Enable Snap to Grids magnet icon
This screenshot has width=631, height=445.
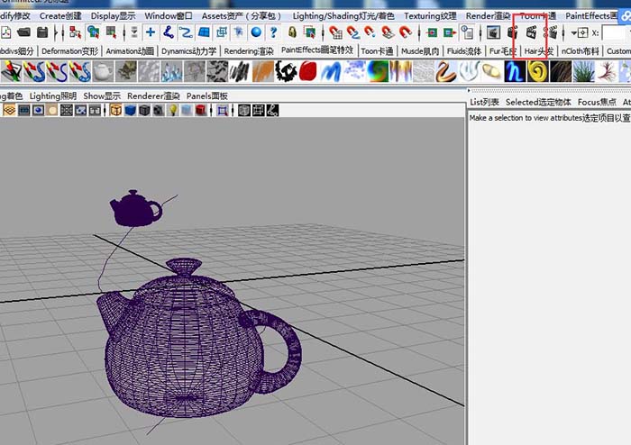tap(335, 32)
